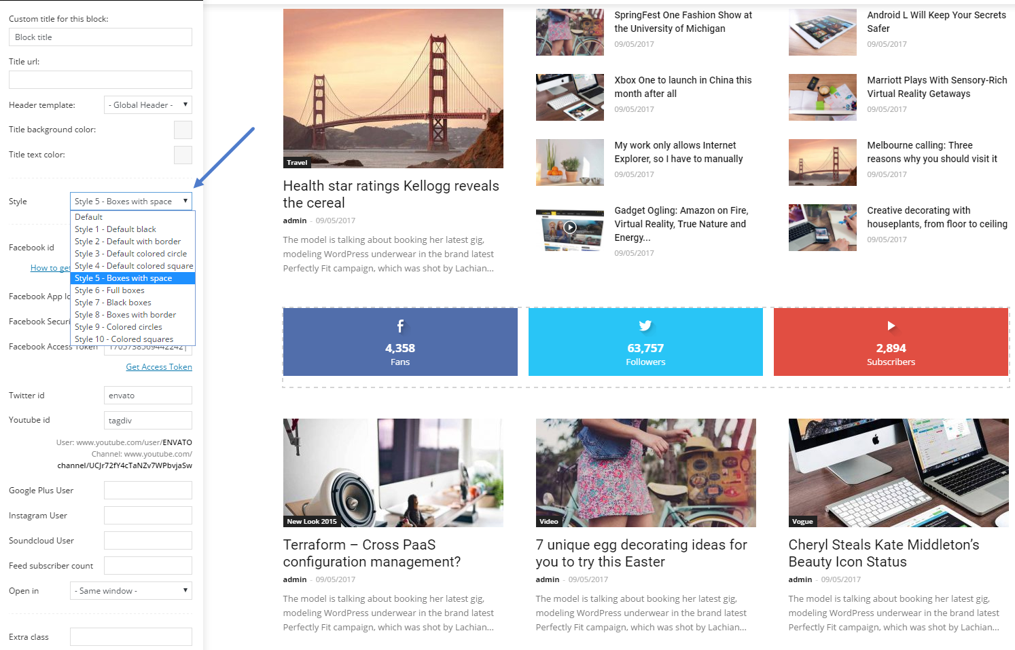
Task: Click the Get Access Token link
Action: 159,367
